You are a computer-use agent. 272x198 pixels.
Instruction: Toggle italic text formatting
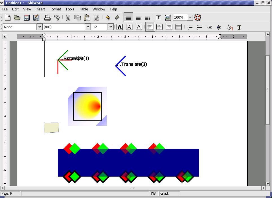pyautogui.click(x=129, y=27)
